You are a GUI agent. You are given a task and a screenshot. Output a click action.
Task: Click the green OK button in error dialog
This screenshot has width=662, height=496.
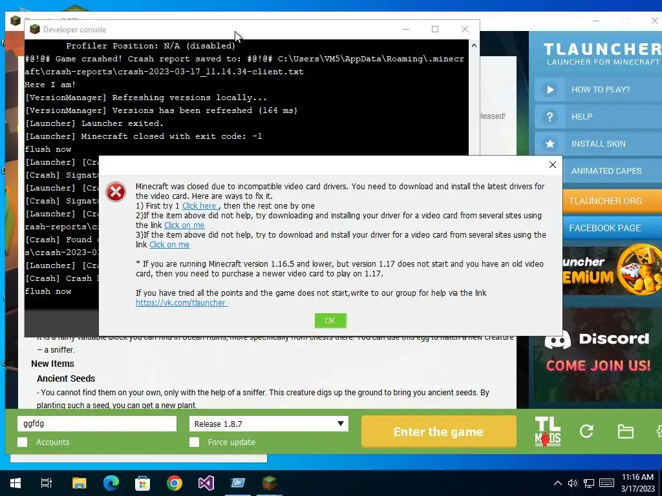(x=330, y=320)
